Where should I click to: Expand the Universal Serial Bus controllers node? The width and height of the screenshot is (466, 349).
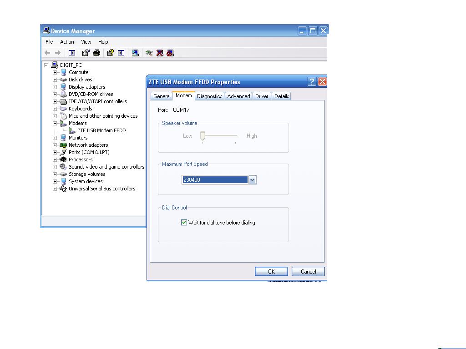55,189
